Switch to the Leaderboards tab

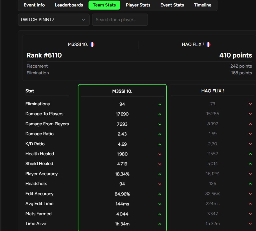(x=69, y=5)
